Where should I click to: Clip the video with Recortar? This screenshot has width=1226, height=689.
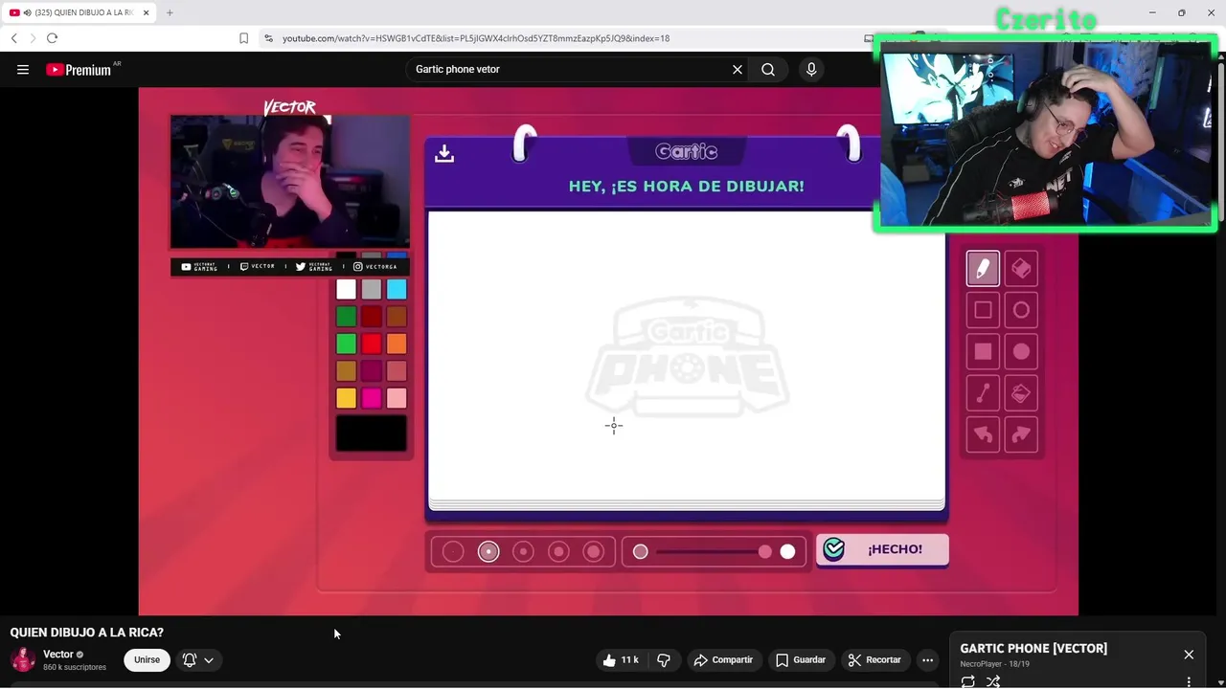point(874,659)
